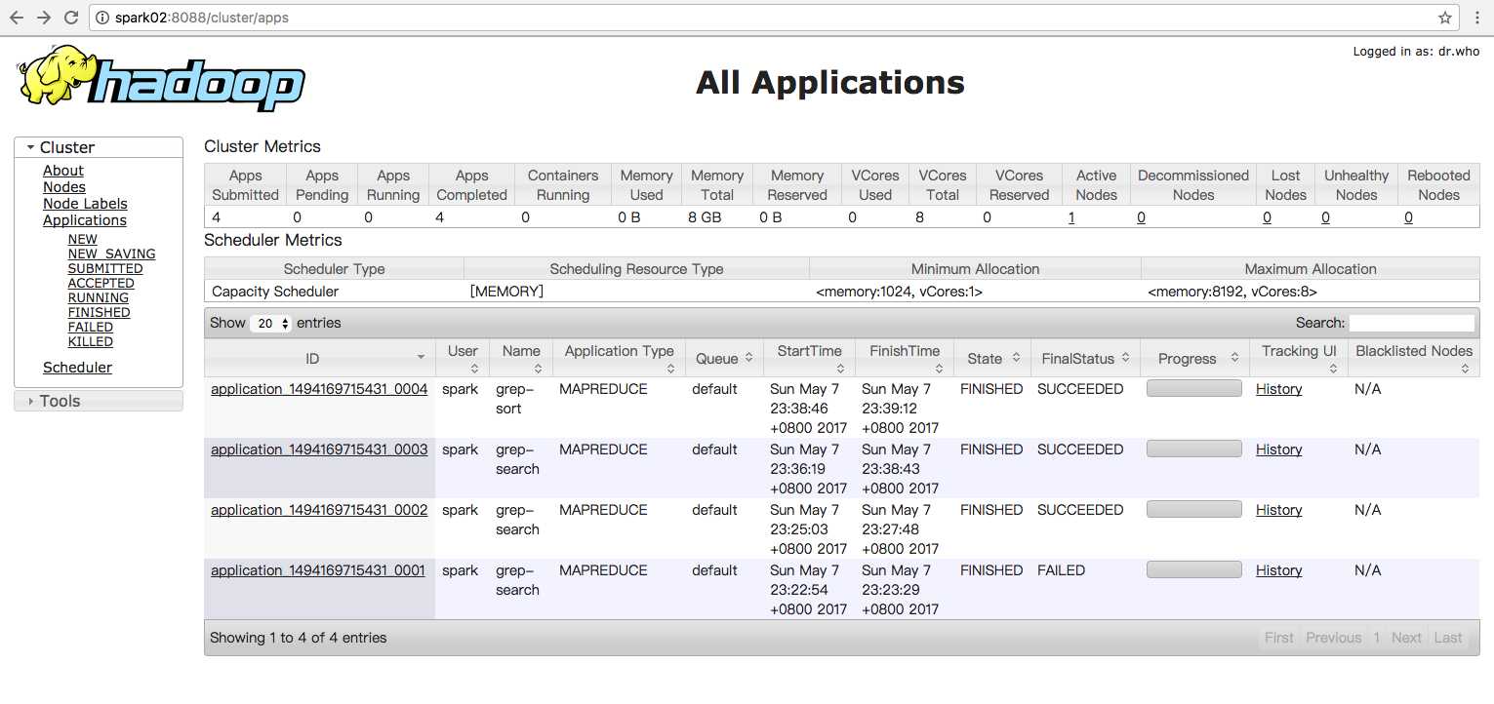Click progress bar of application 0003

coord(1194,449)
